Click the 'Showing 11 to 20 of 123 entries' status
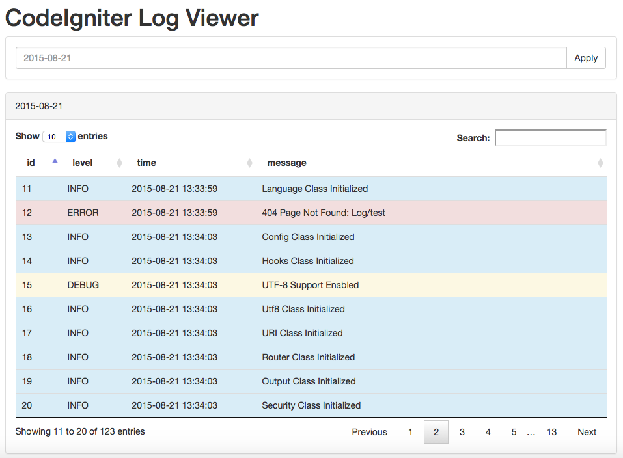The width and height of the screenshot is (623, 458). (x=80, y=431)
